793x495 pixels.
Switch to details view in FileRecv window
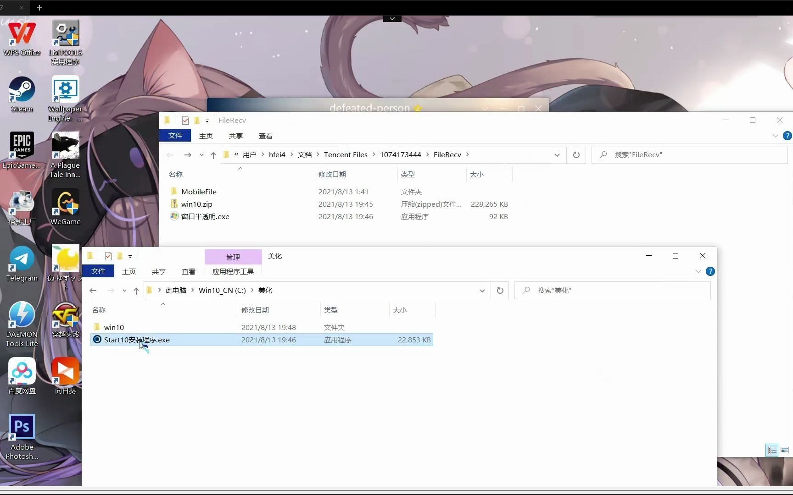(x=772, y=450)
